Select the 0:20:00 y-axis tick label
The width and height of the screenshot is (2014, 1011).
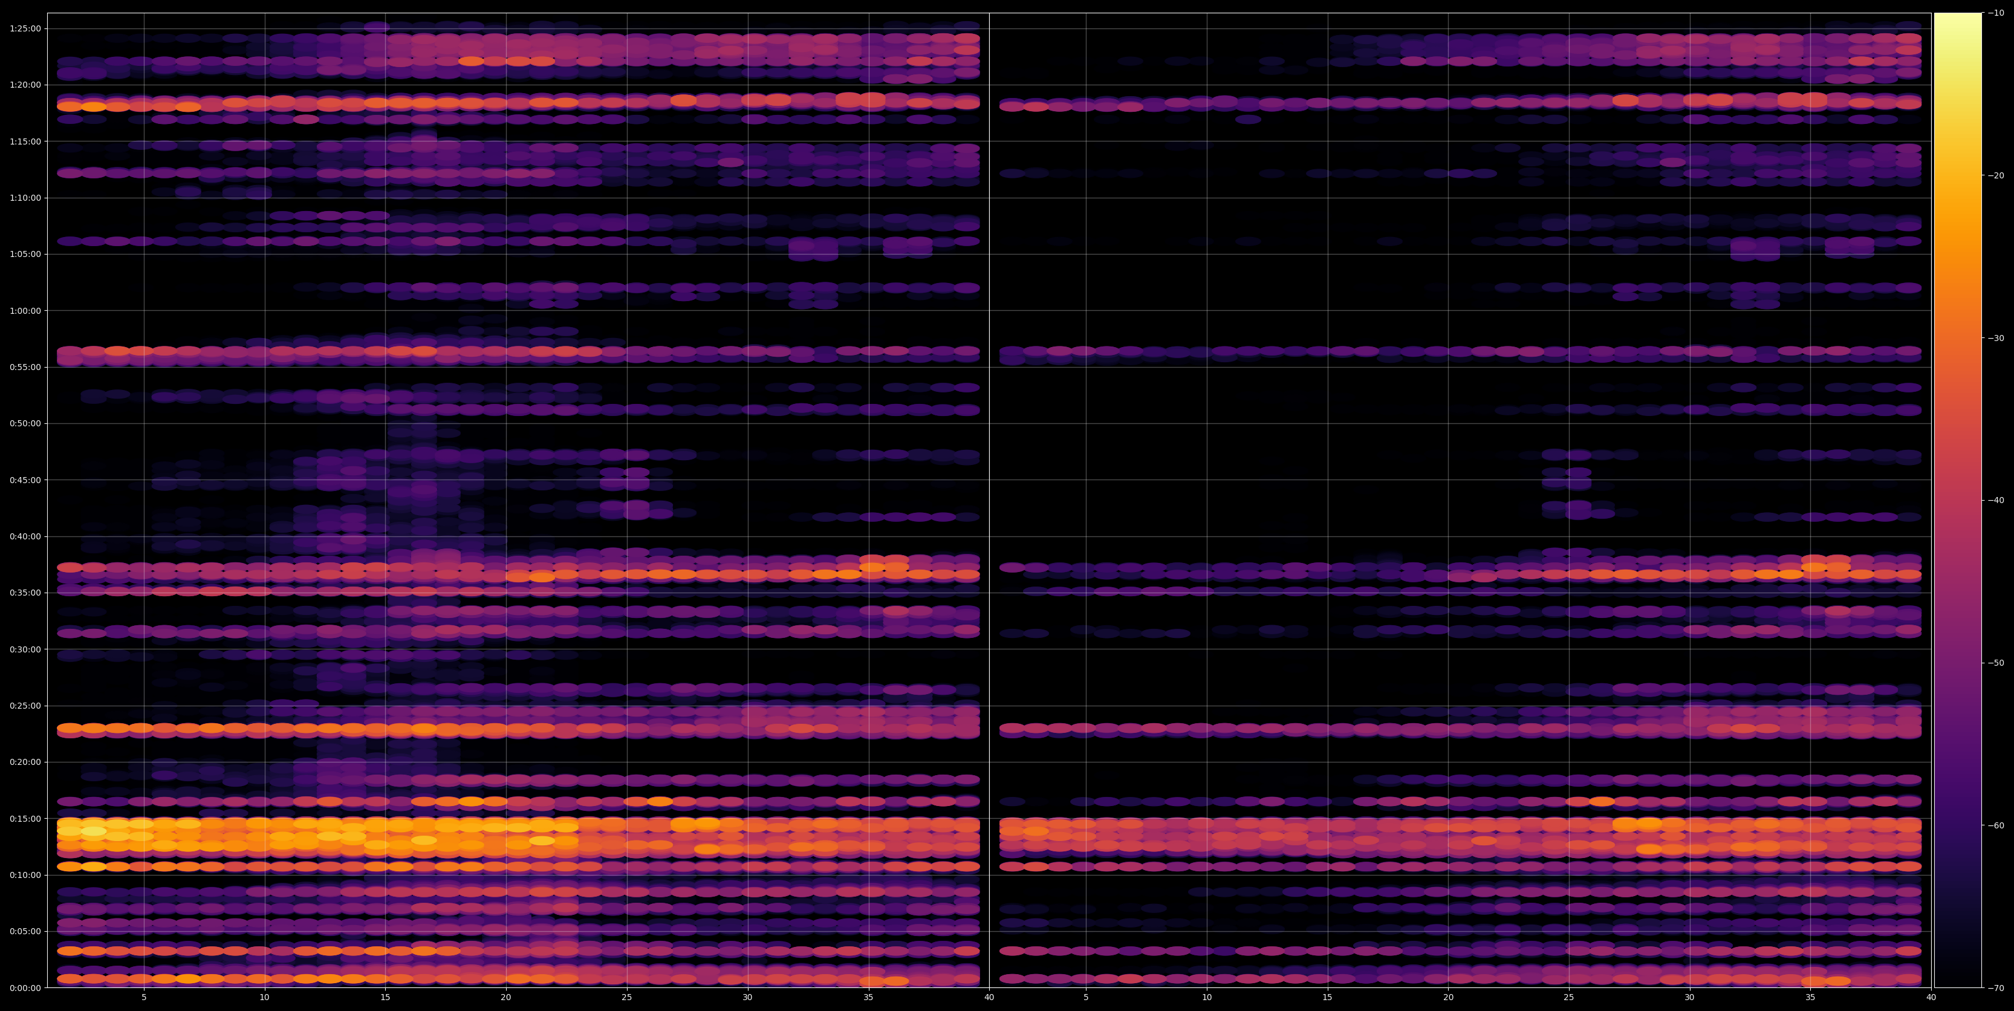[25, 762]
